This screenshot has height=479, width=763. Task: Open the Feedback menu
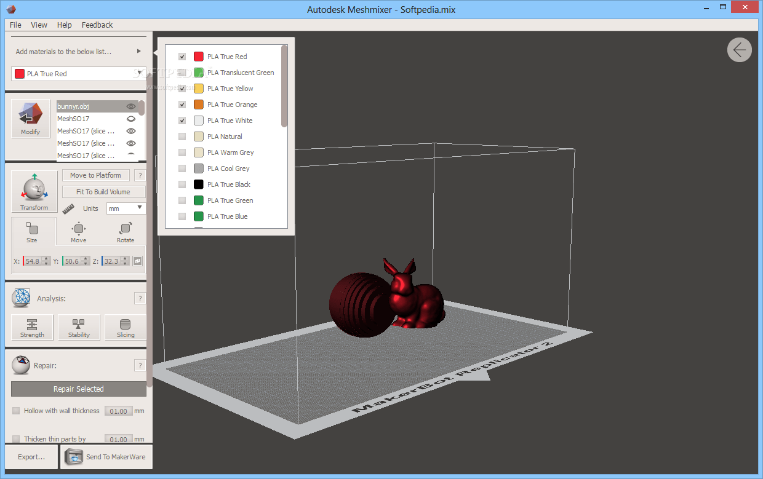97,25
